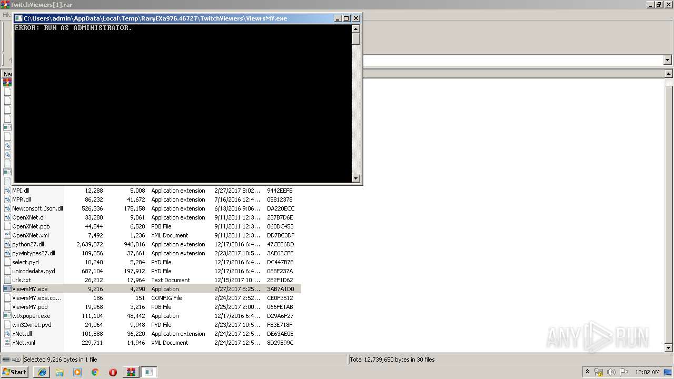Click console scrollbar down arrow
Viewport: 674px width, 379px height.
[355, 178]
